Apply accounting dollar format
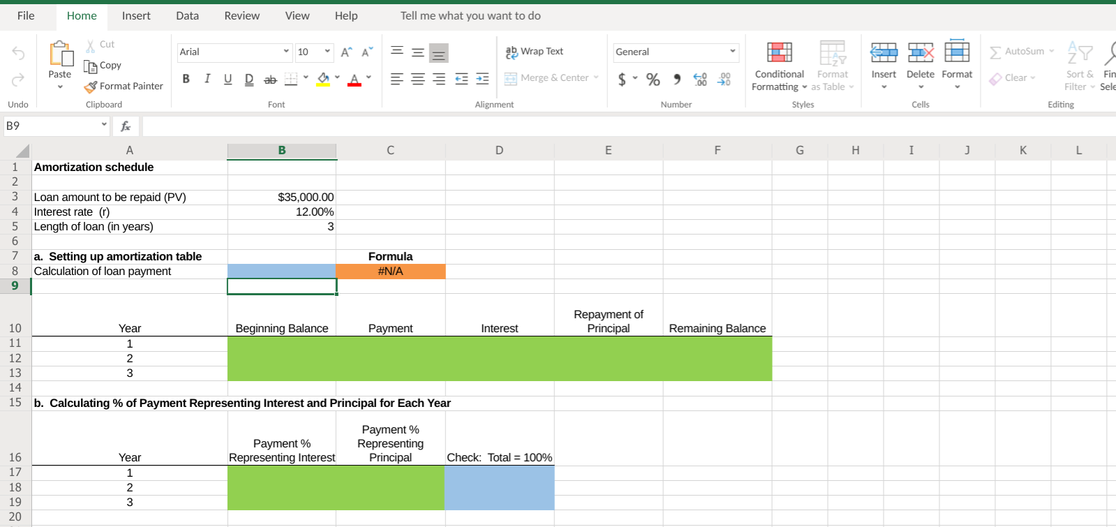1116x527 pixels. [x=622, y=80]
